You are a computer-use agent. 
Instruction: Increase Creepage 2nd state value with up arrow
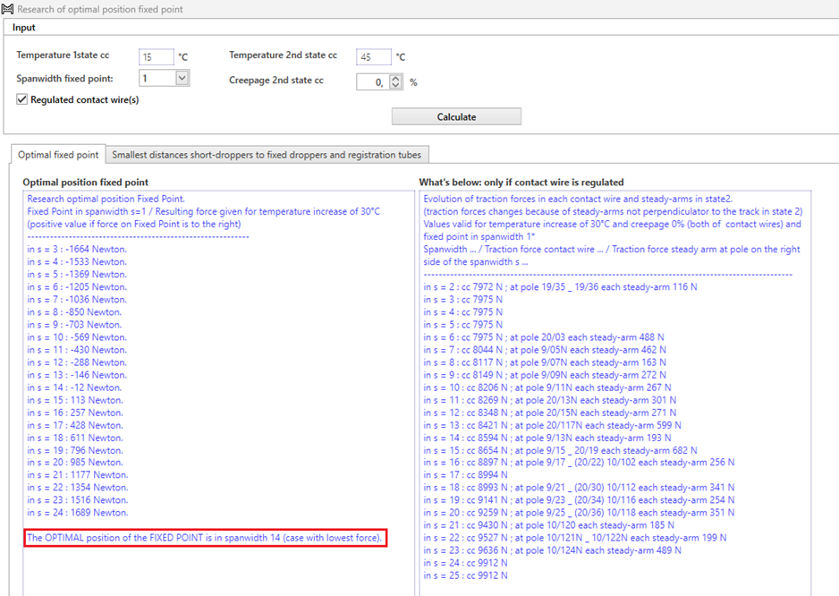point(397,78)
